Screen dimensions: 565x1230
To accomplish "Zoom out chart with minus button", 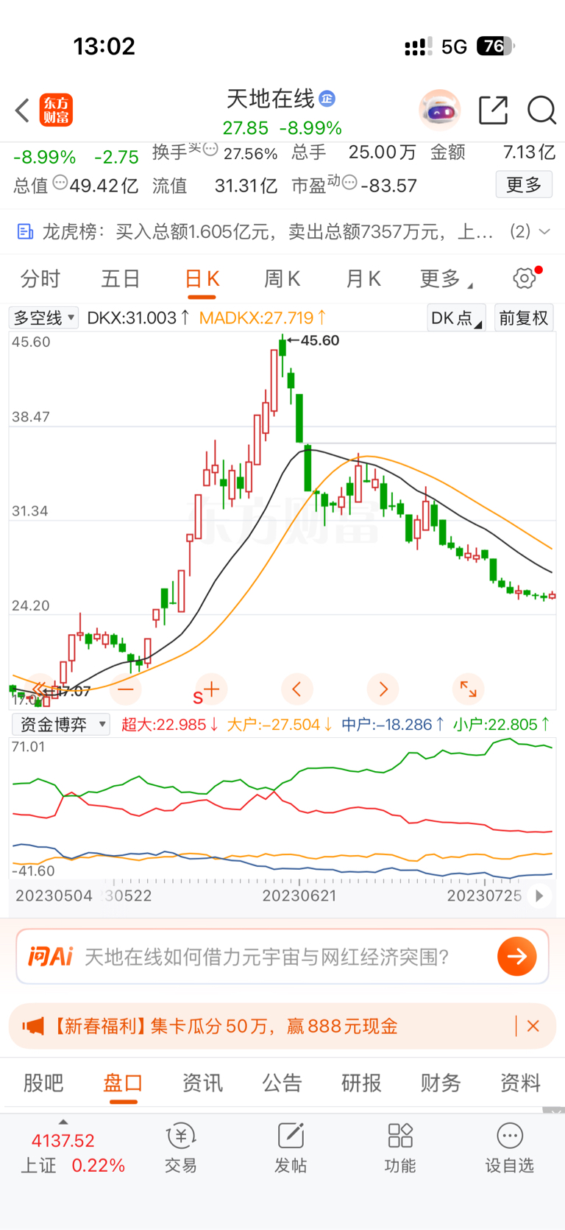I will (126, 689).
